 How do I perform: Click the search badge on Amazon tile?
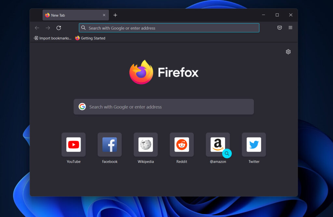[227, 154]
